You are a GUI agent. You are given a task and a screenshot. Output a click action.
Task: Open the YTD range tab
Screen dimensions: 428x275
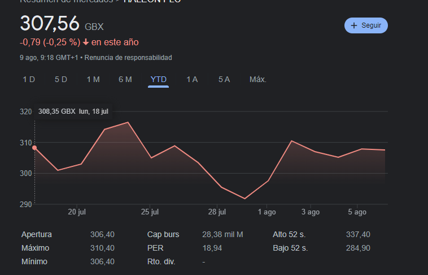158,79
